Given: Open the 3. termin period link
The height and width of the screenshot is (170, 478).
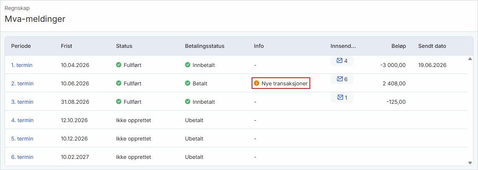Looking at the screenshot, I should 22,102.
